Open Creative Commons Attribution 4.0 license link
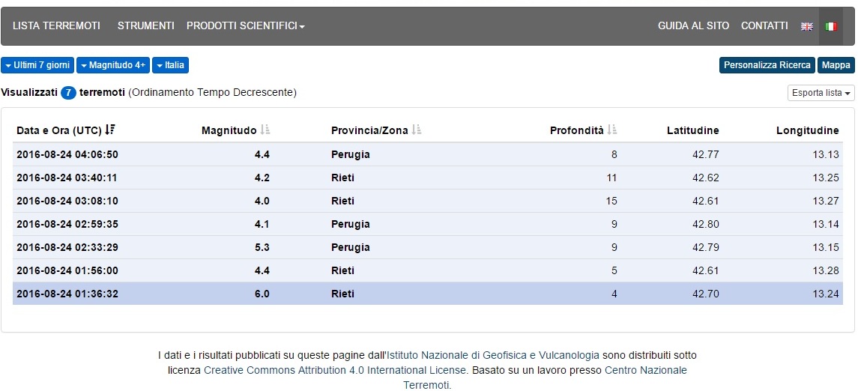Image resolution: width=858 pixels, height=391 pixels. 336,370
